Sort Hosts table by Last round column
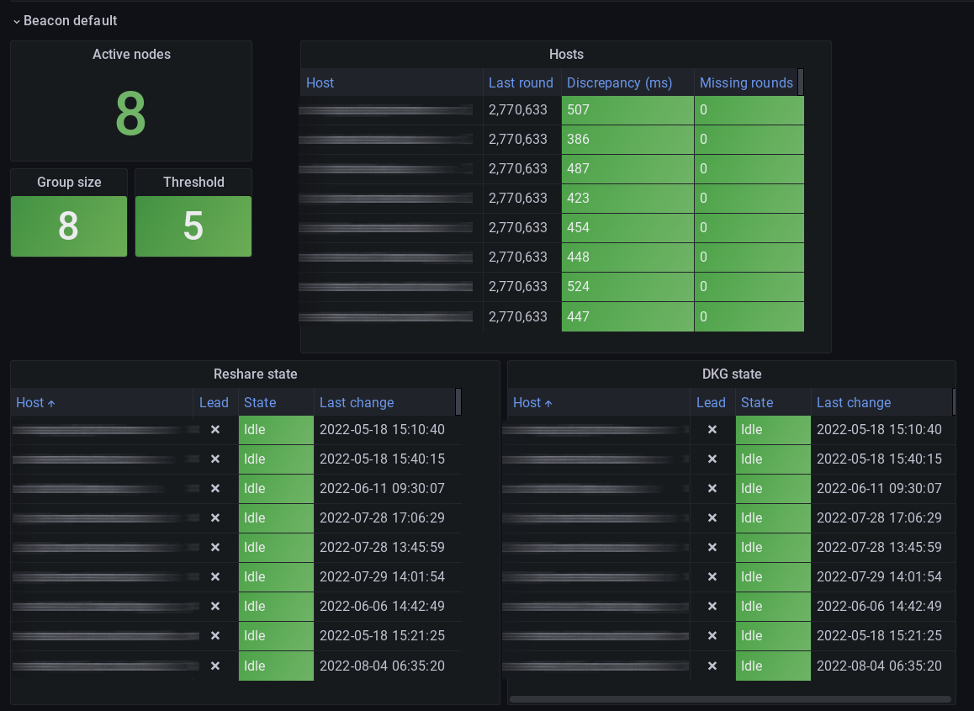The height and width of the screenshot is (711, 974). click(x=521, y=82)
